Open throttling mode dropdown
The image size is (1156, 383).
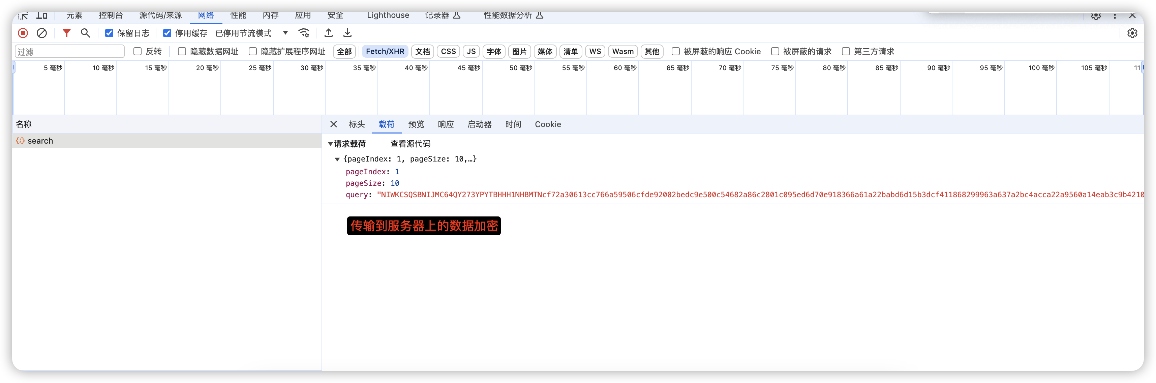coord(252,33)
